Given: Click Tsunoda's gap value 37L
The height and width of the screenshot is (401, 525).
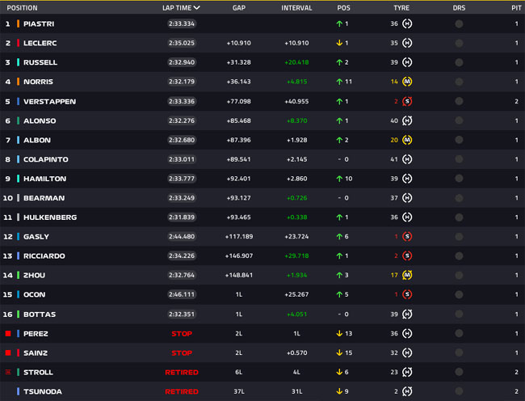Looking at the screenshot, I should tap(239, 391).
